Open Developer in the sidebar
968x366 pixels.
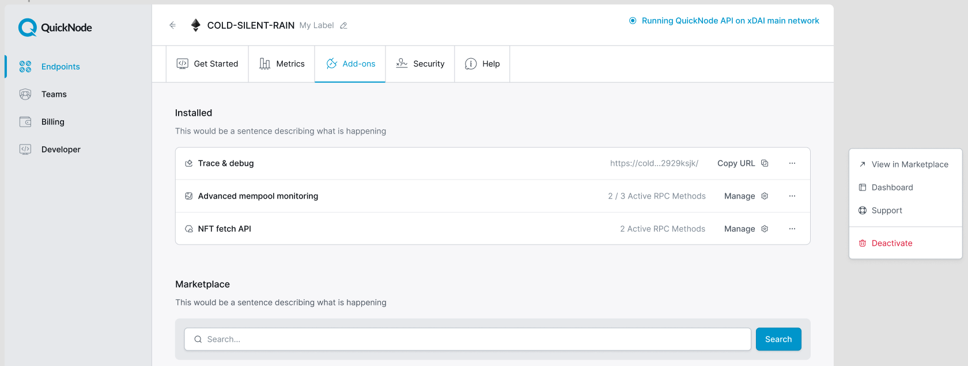pyautogui.click(x=61, y=150)
